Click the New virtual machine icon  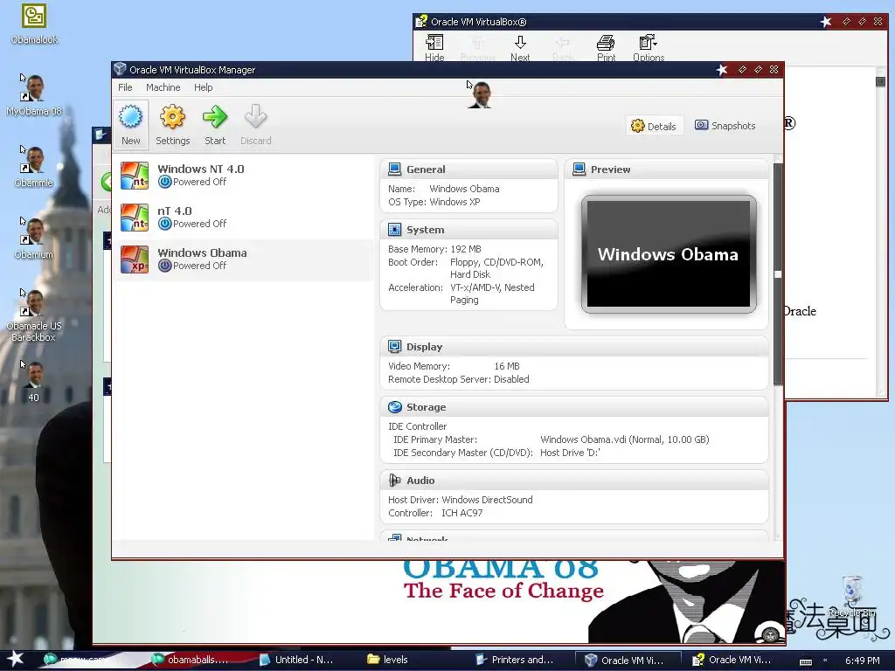(x=131, y=125)
